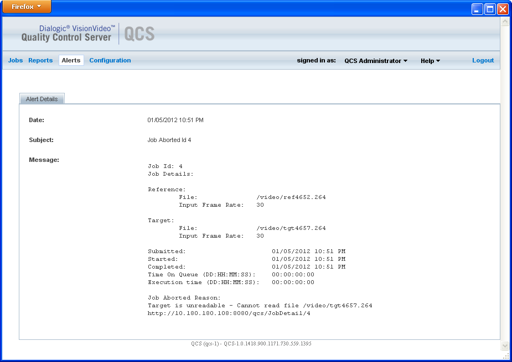Viewport: 512px width, 362px height.
Task: Navigate to the Jobs section
Action: pyautogui.click(x=15, y=60)
